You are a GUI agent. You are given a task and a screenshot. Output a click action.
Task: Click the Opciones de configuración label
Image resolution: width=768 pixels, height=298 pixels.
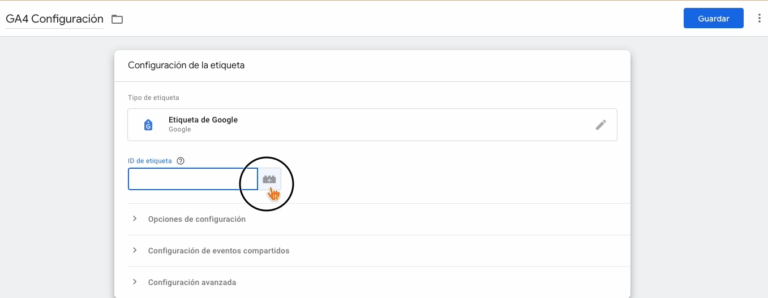click(x=196, y=219)
